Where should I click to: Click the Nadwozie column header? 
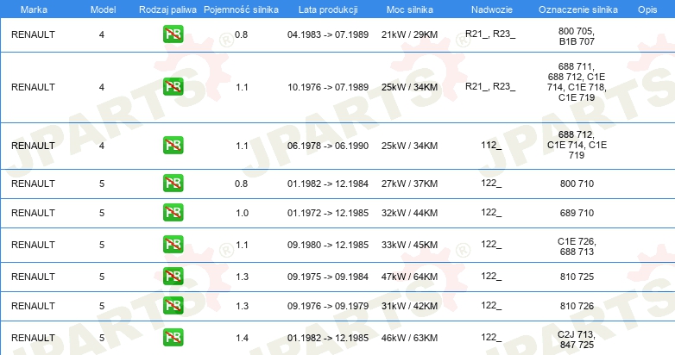pos(492,9)
